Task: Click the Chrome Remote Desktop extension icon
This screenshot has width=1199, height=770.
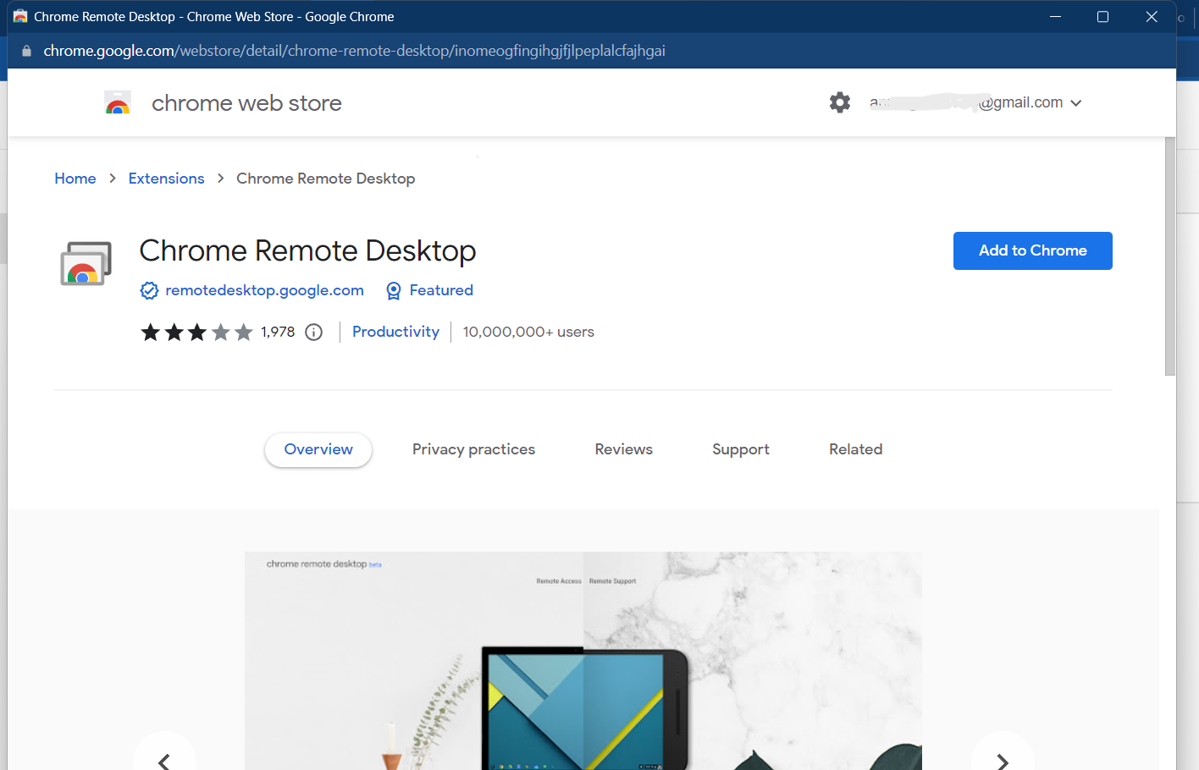Action: 86,264
